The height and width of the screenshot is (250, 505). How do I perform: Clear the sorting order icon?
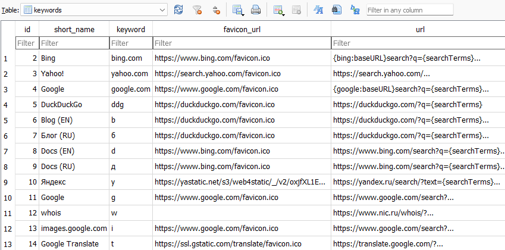click(x=217, y=10)
